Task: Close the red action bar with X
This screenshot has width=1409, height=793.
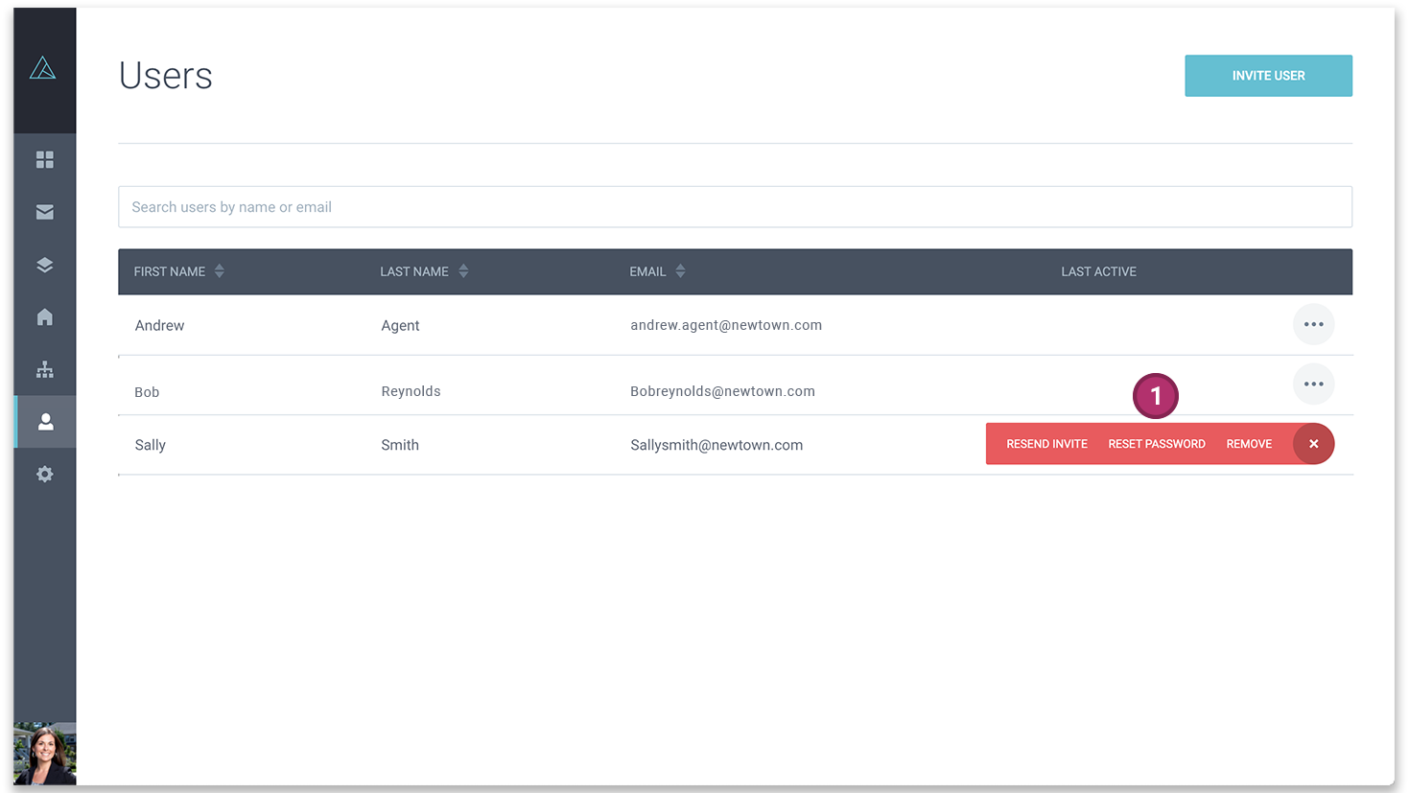Action: coord(1313,444)
